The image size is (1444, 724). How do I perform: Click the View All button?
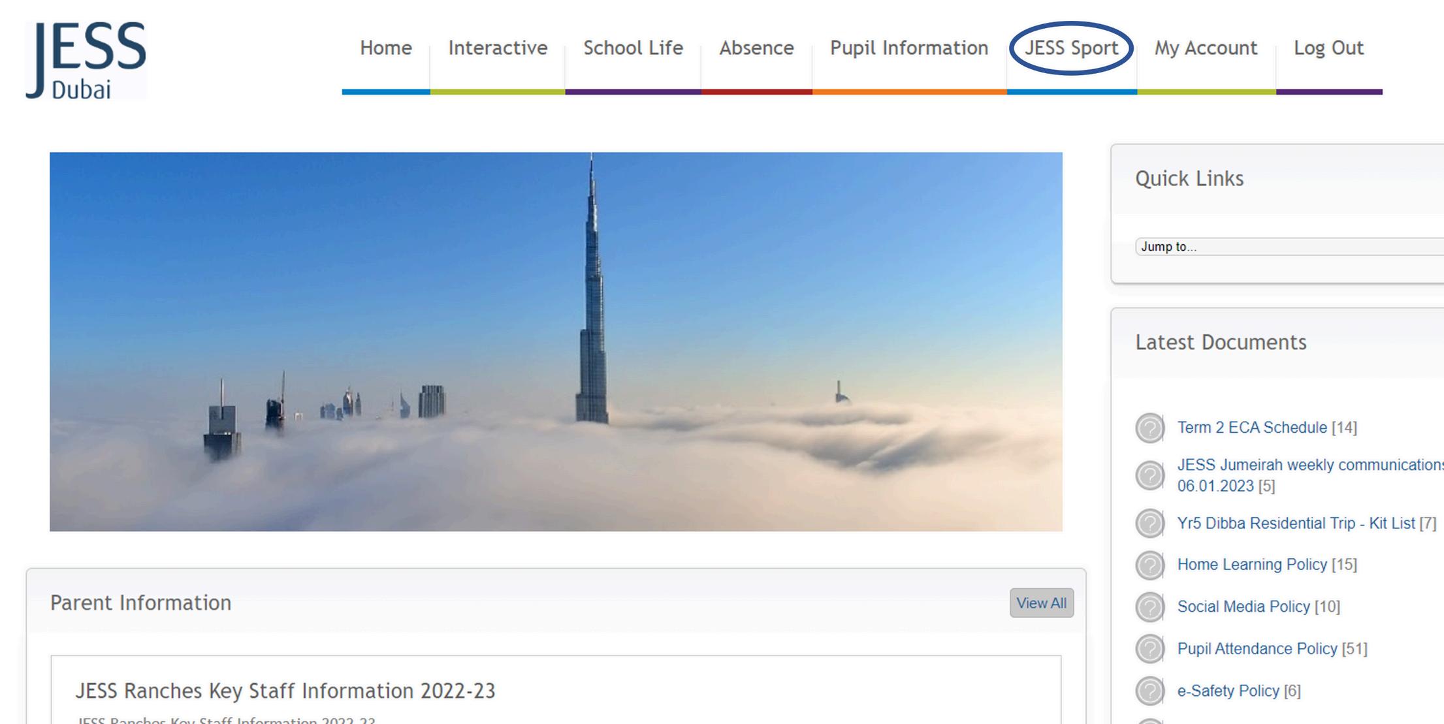[x=1041, y=603]
